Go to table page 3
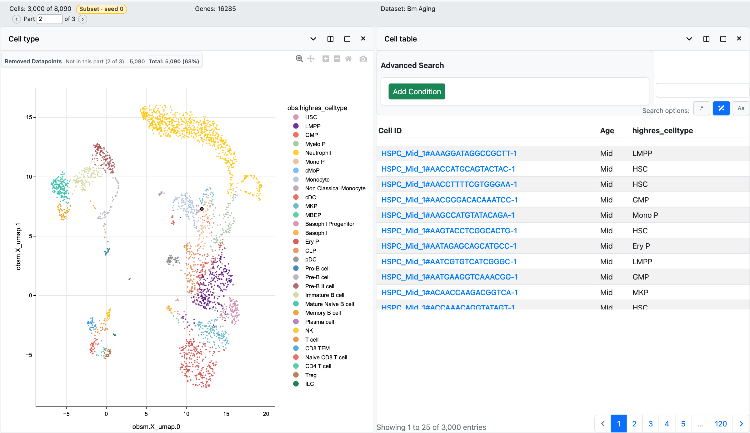The width and height of the screenshot is (750, 433). (651, 424)
